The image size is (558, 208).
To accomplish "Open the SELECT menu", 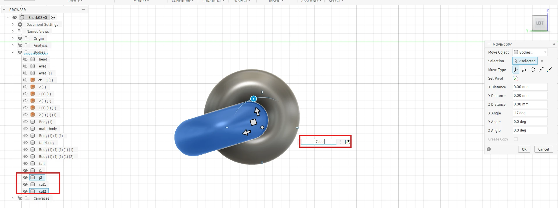I will coord(336,1).
